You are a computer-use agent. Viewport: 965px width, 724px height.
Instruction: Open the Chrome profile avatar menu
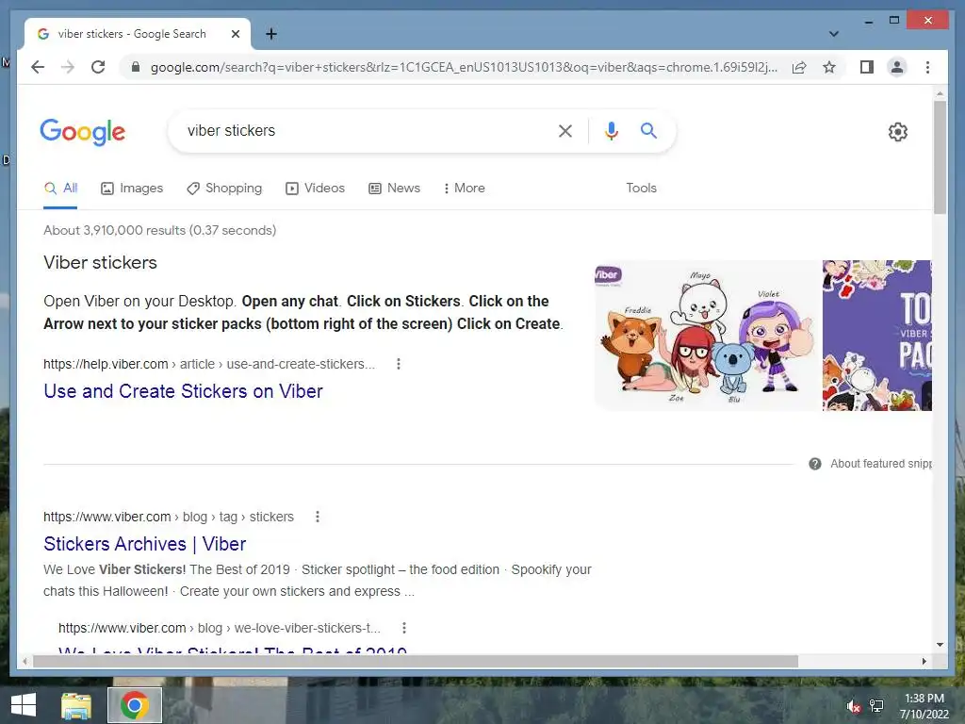click(x=897, y=67)
